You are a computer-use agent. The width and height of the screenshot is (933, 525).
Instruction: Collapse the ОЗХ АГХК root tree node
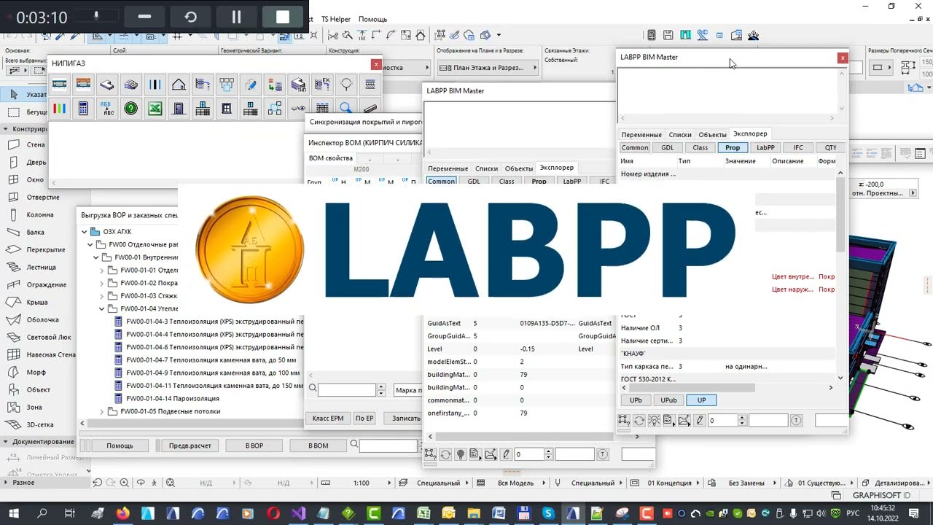[x=85, y=232]
